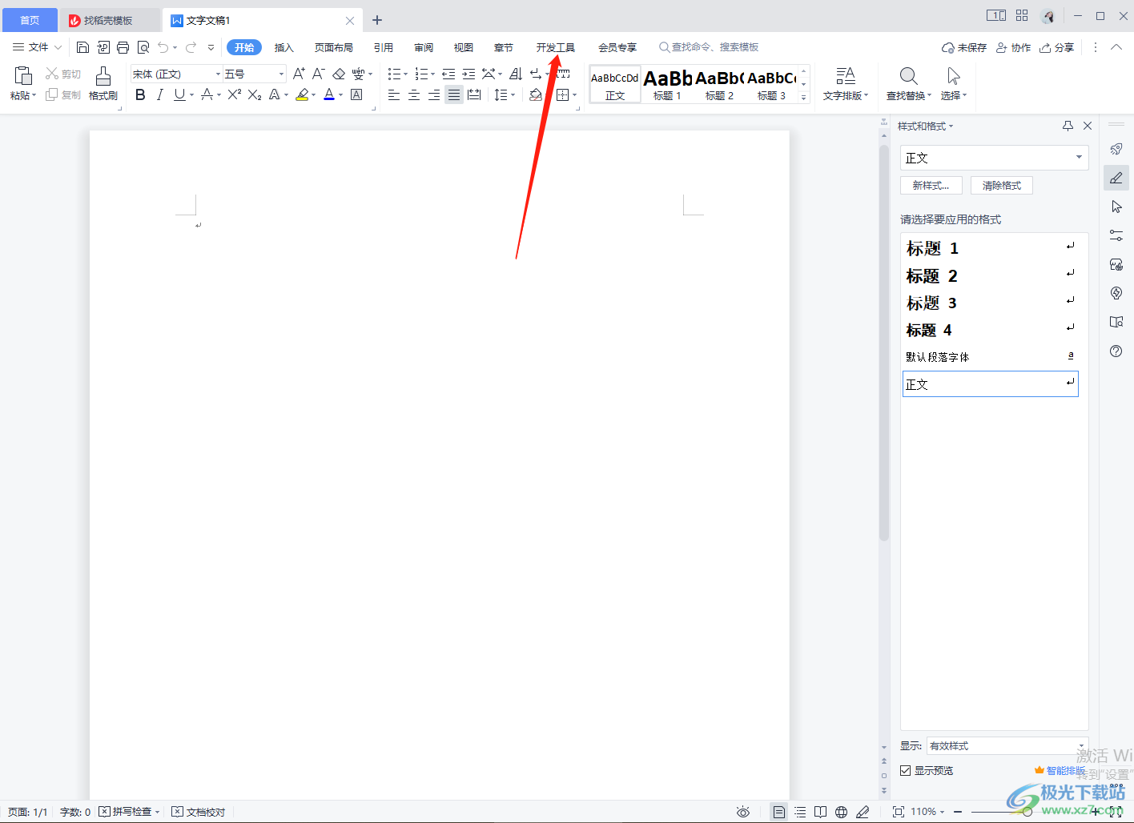
Task: Open the 审阅 ribbon tab
Action: [x=424, y=47]
